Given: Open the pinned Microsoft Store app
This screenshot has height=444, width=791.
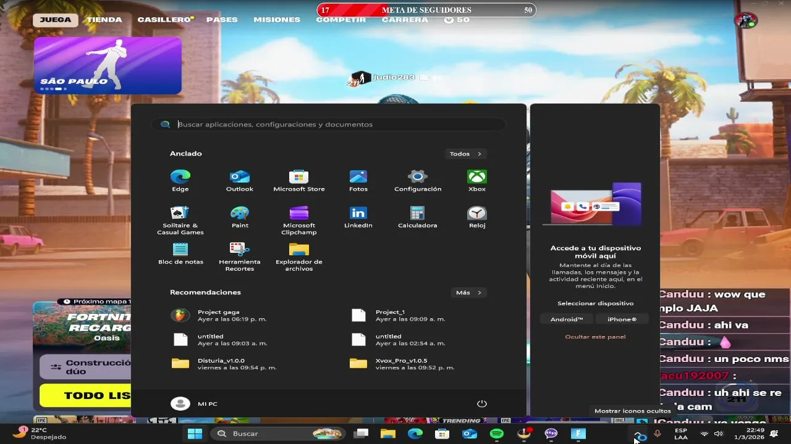Looking at the screenshot, I should point(299,181).
